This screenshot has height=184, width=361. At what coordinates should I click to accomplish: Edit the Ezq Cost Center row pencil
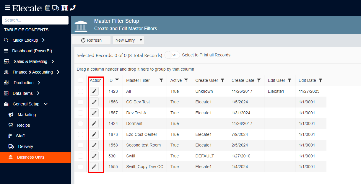[94, 134]
